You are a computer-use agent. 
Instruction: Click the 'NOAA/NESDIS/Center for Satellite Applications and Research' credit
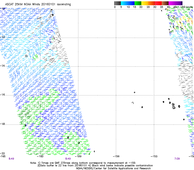(113, 168)
